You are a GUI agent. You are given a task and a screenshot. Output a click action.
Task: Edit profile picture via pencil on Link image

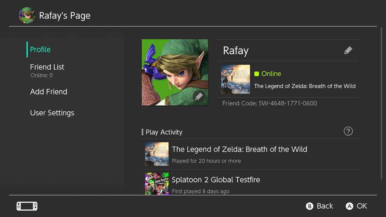pos(199,96)
